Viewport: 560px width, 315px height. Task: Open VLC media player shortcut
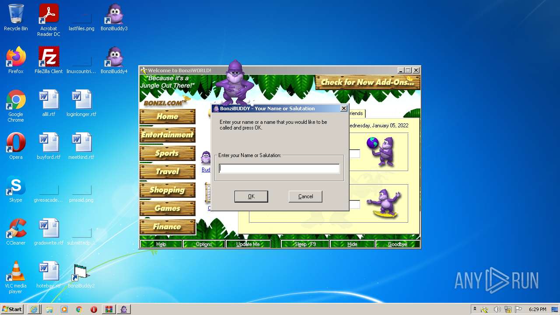tap(16, 277)
